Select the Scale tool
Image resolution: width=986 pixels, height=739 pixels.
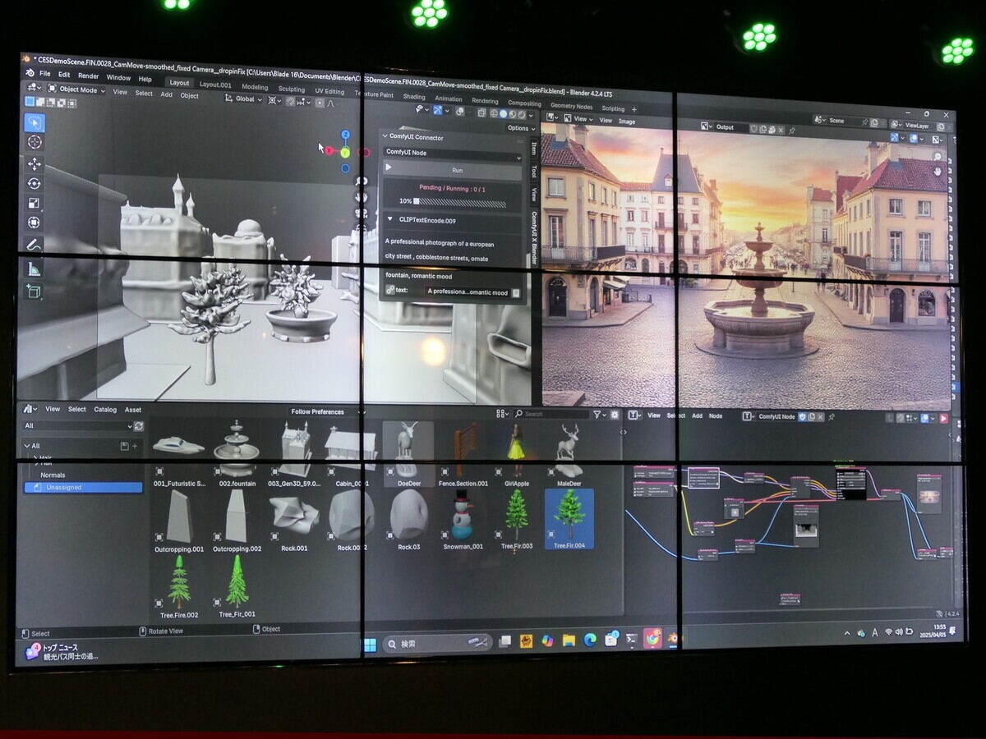(x=35, y=203)
